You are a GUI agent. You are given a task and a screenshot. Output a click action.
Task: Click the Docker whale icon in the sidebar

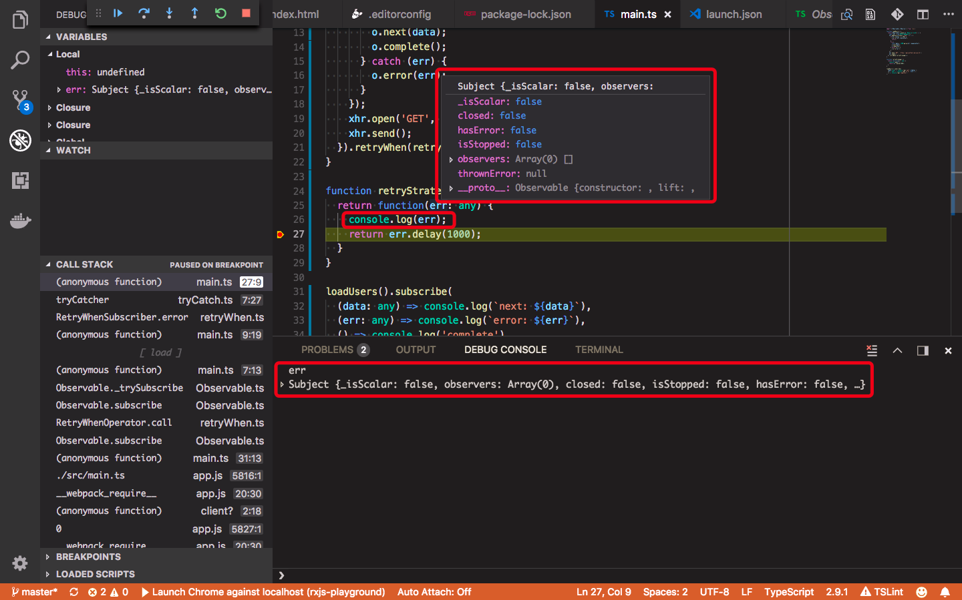pos(20,220)
